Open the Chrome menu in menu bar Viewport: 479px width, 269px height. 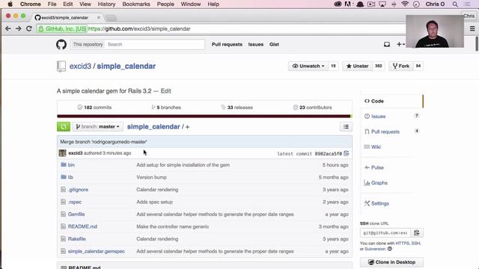[x=30, y=4]
